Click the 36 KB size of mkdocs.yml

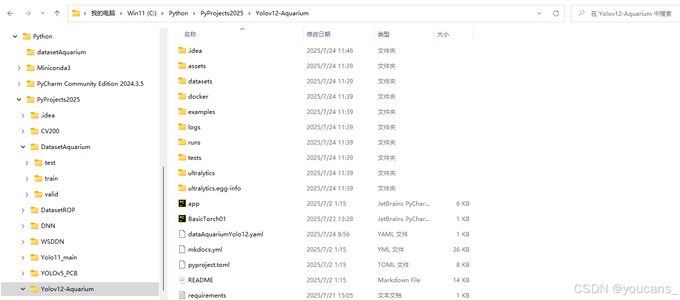[x=461, y=249]
